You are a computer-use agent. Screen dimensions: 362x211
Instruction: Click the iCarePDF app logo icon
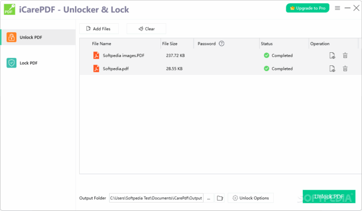pyautogui.click(x=9, y=9)
